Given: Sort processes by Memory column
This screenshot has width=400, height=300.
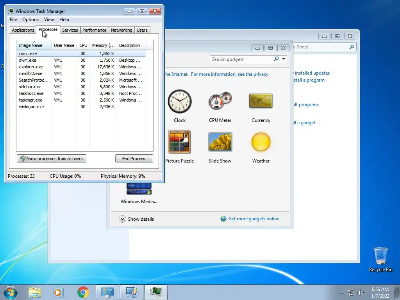Looking at the screenshot, I should click(x=103, y=45).
